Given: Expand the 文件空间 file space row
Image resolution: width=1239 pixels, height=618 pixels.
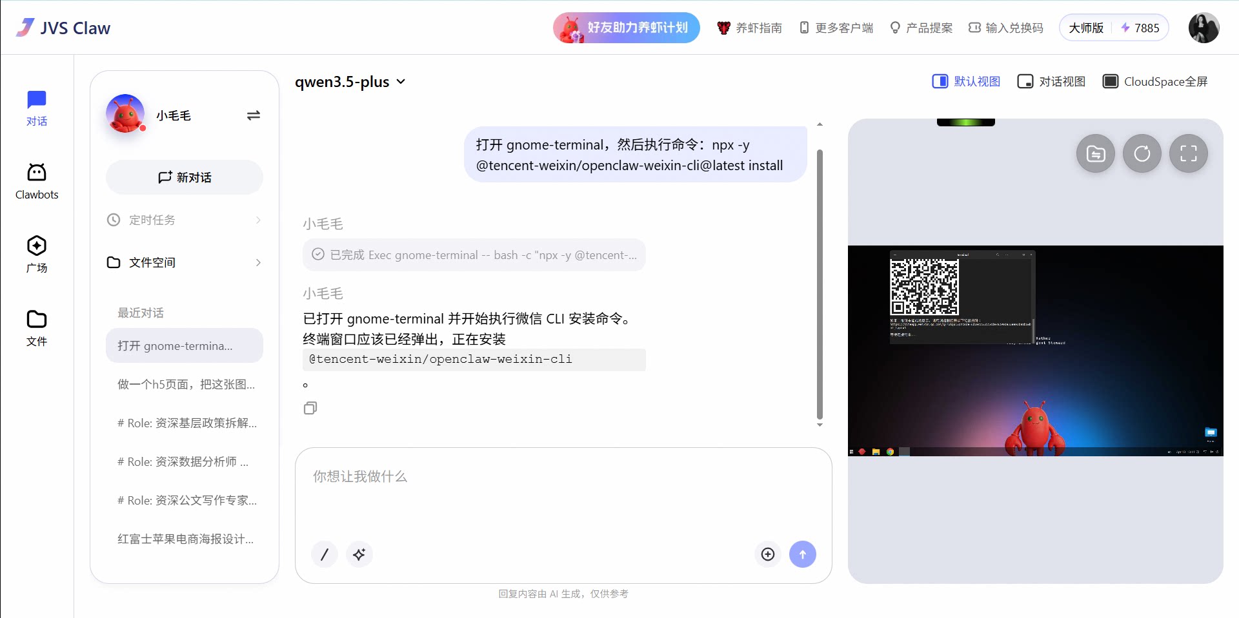Looking at the screenshot, I should (x=185, y=262).
